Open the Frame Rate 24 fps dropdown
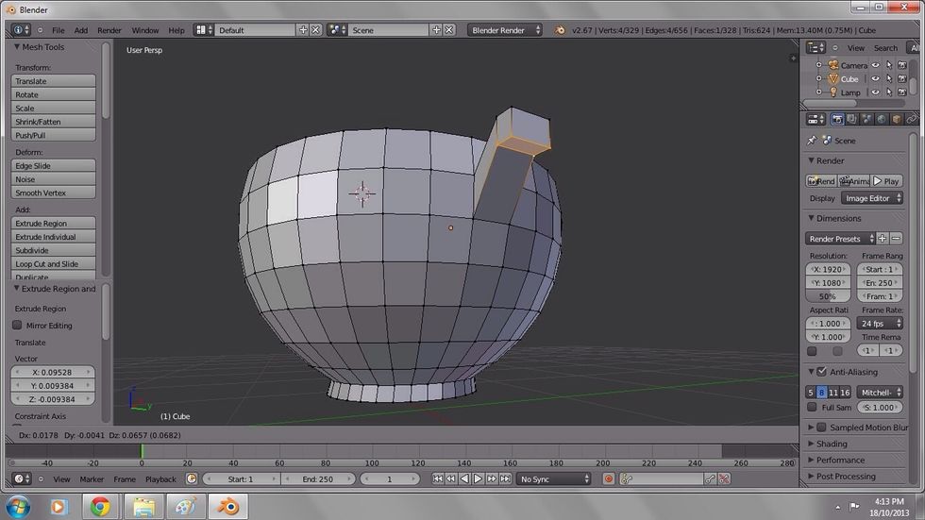This screenshot has height=520, width=925. [x=880, y=324]
